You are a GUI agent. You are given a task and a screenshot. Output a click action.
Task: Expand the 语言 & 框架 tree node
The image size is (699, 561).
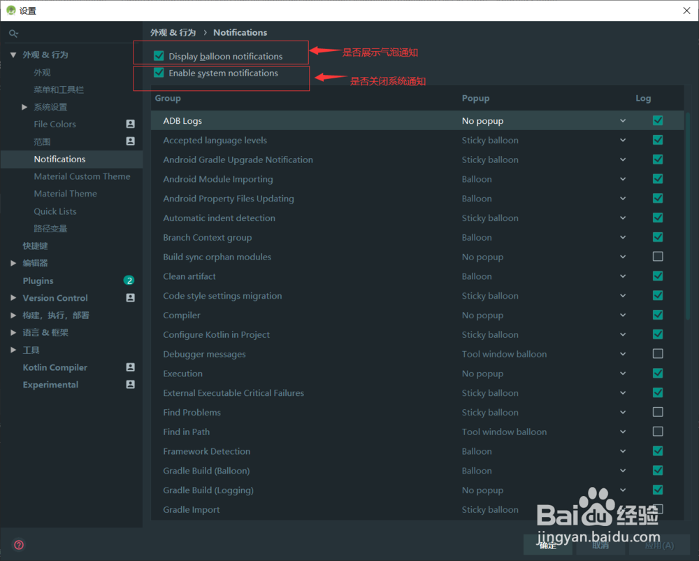pos(13,332)
